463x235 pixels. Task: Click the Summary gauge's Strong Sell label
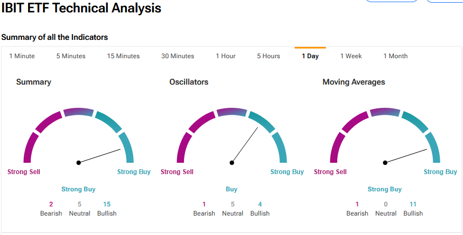24,172
